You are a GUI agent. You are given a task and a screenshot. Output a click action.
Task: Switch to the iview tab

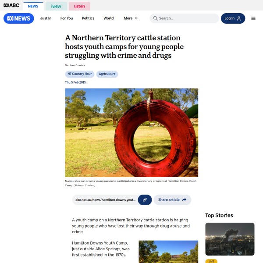(x=56, y=6)
